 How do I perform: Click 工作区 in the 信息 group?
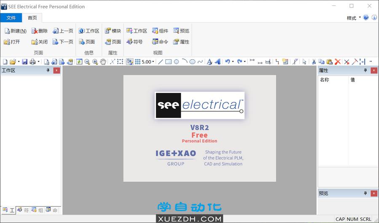(89, 31)
